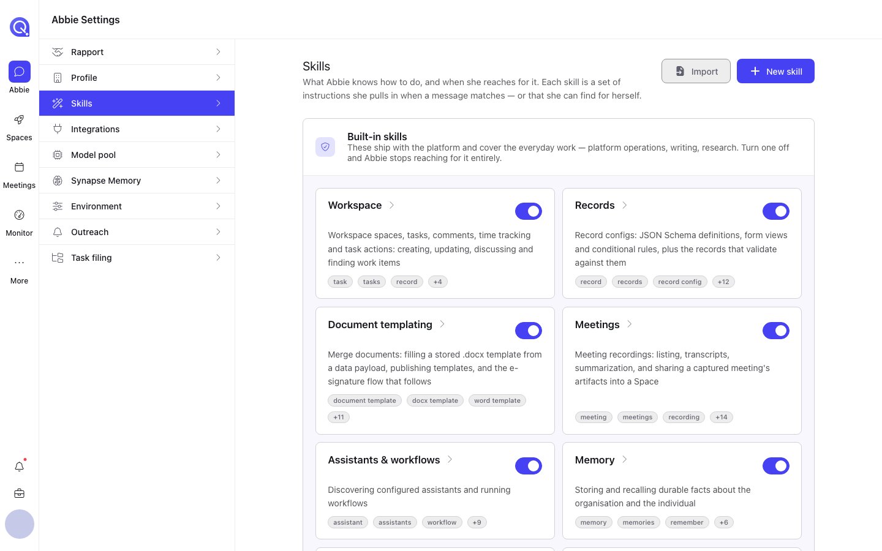Click the Skills magic wand icon

(58, 103)
